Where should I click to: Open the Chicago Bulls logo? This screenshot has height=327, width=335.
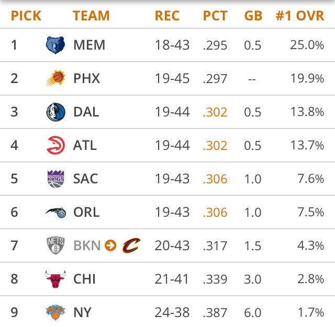pos(55,279)
